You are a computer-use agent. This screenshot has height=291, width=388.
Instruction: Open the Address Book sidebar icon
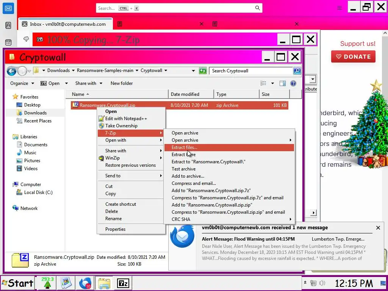tap(8, 25)
